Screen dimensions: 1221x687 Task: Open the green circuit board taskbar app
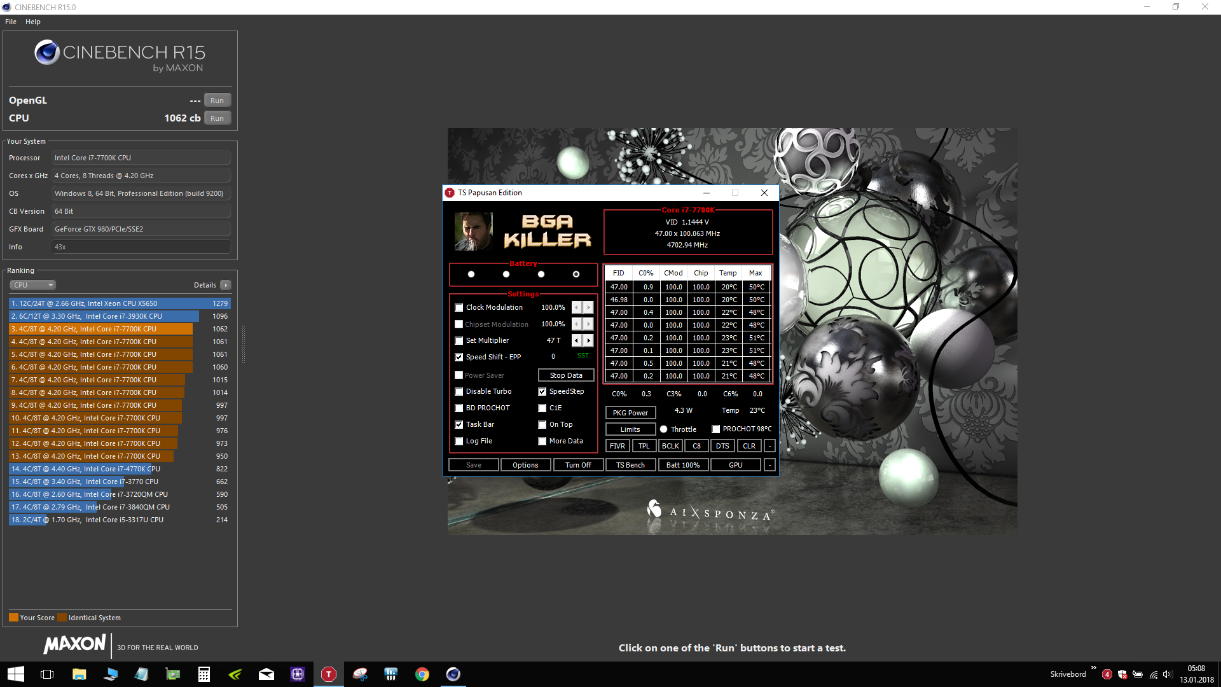172,674
